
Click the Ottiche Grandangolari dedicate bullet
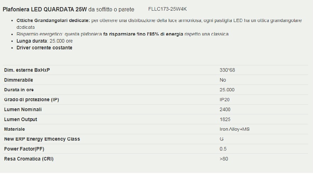159,24
